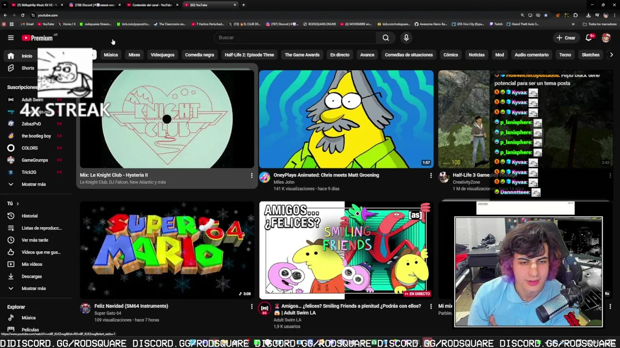Select Comedias de situaciones chip
This screenshot has width=620, height=348.
point(409,55)
